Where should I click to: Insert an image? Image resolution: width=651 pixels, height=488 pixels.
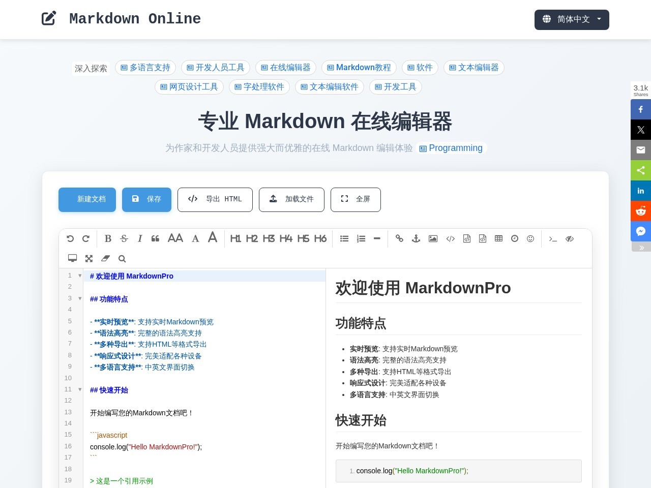(x=433, y=238)
